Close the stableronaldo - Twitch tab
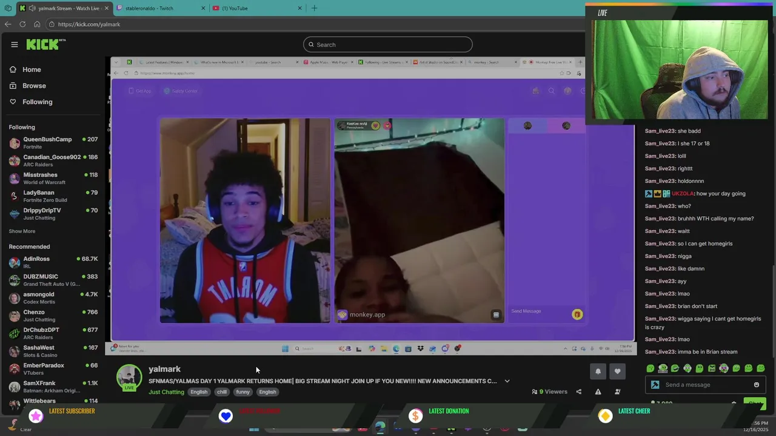Viewport: 776px width, 436px height. click(x=202, y=8)
